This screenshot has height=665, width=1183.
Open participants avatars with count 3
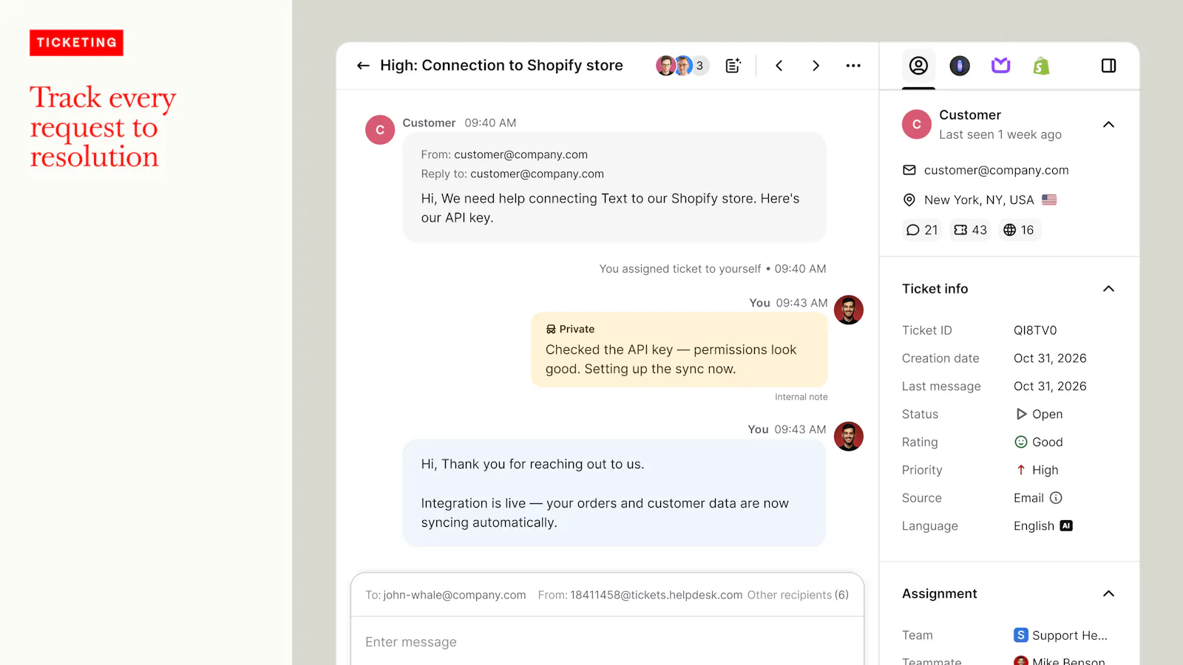682,66
